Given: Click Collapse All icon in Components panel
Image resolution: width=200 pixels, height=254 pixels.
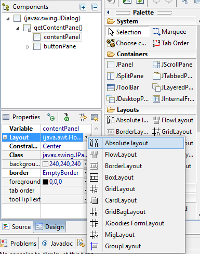Looking at the screenshot, I should click(95, 7).
